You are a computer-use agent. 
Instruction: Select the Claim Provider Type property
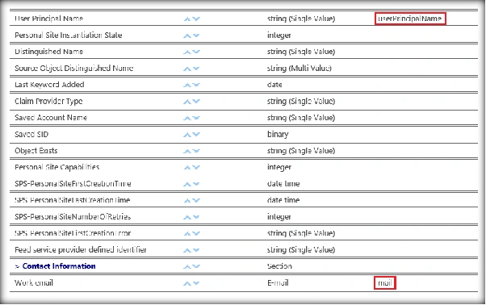pyautogui.click(x=48, y=101)
